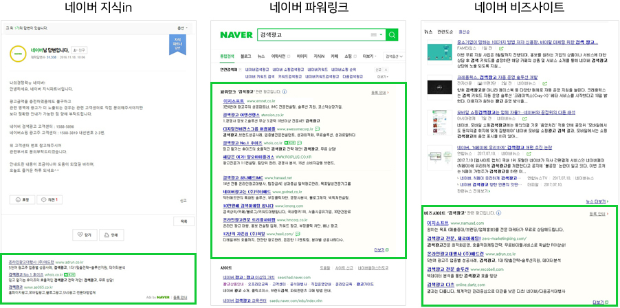Open the 검색광고 어텐션랩스 ad link
This screenshot has width=620, height=308.
pyautogui.click(x=241, y=115)
